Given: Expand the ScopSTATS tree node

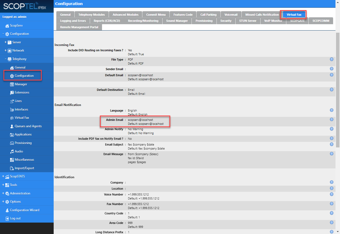Looking at the screenshot, I should [x=3, y=176].
